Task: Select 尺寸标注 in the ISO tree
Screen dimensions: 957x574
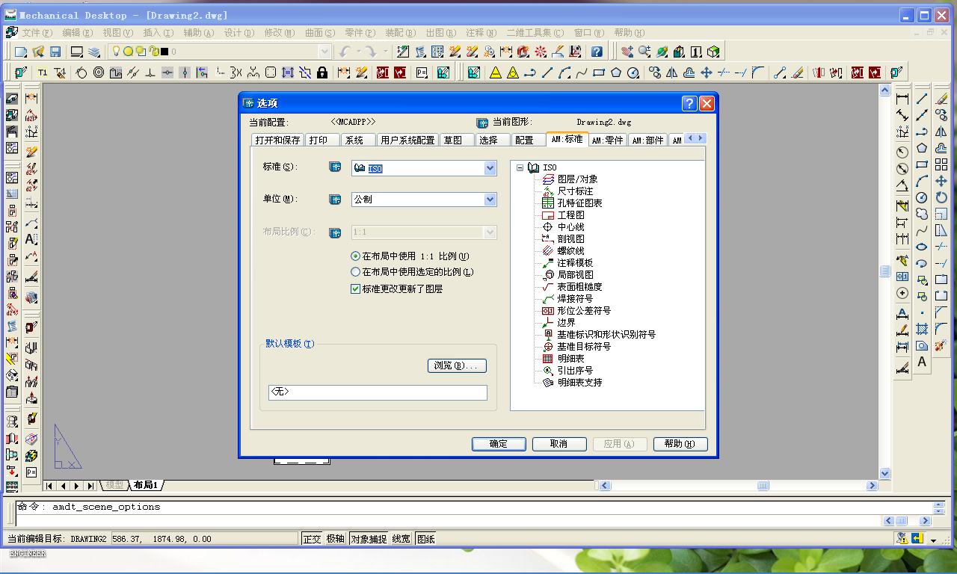Action: [575, 191]
